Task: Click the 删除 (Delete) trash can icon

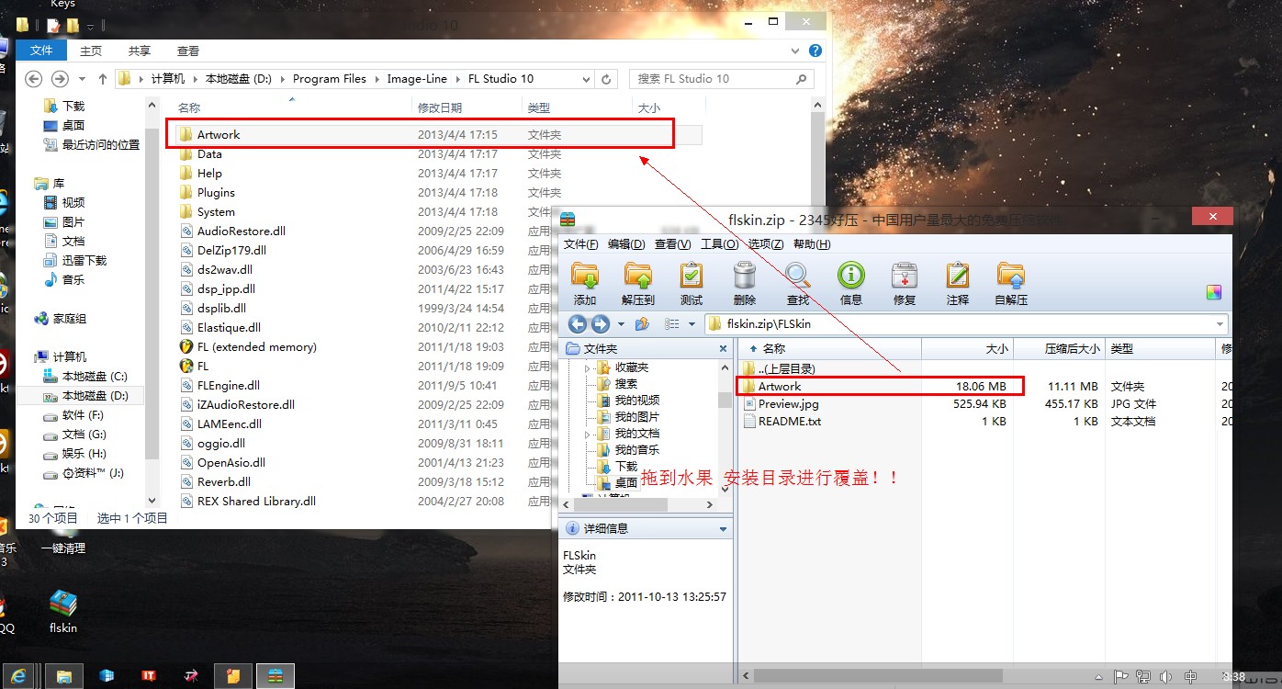Action: tap(744, 275)
